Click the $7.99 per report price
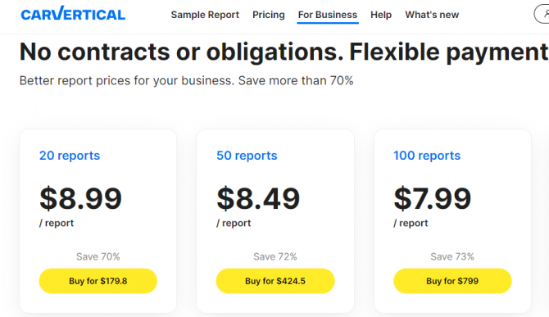The width and height of the screenshot is (549, 317). tap(433, 198)
